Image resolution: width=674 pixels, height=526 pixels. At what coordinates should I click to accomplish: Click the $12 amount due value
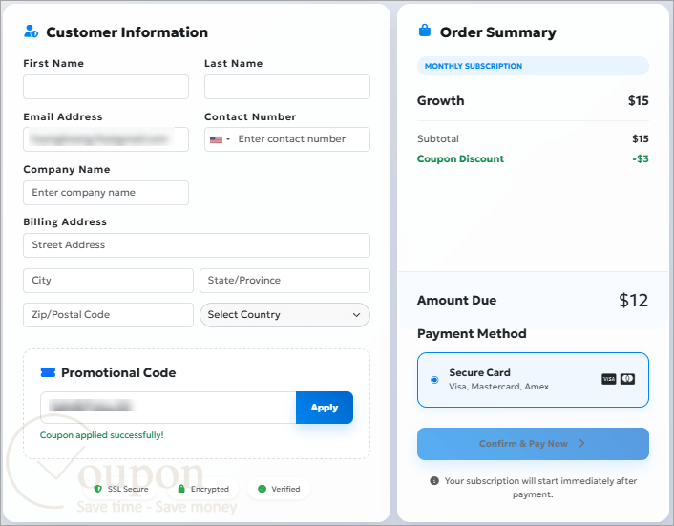pos(633,300)
